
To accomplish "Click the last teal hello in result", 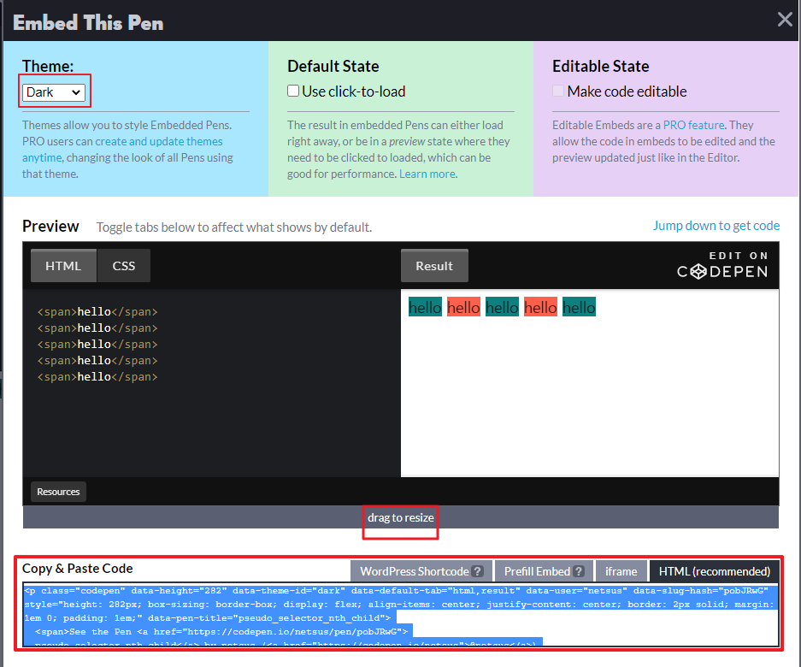I will tap(579, 307).
